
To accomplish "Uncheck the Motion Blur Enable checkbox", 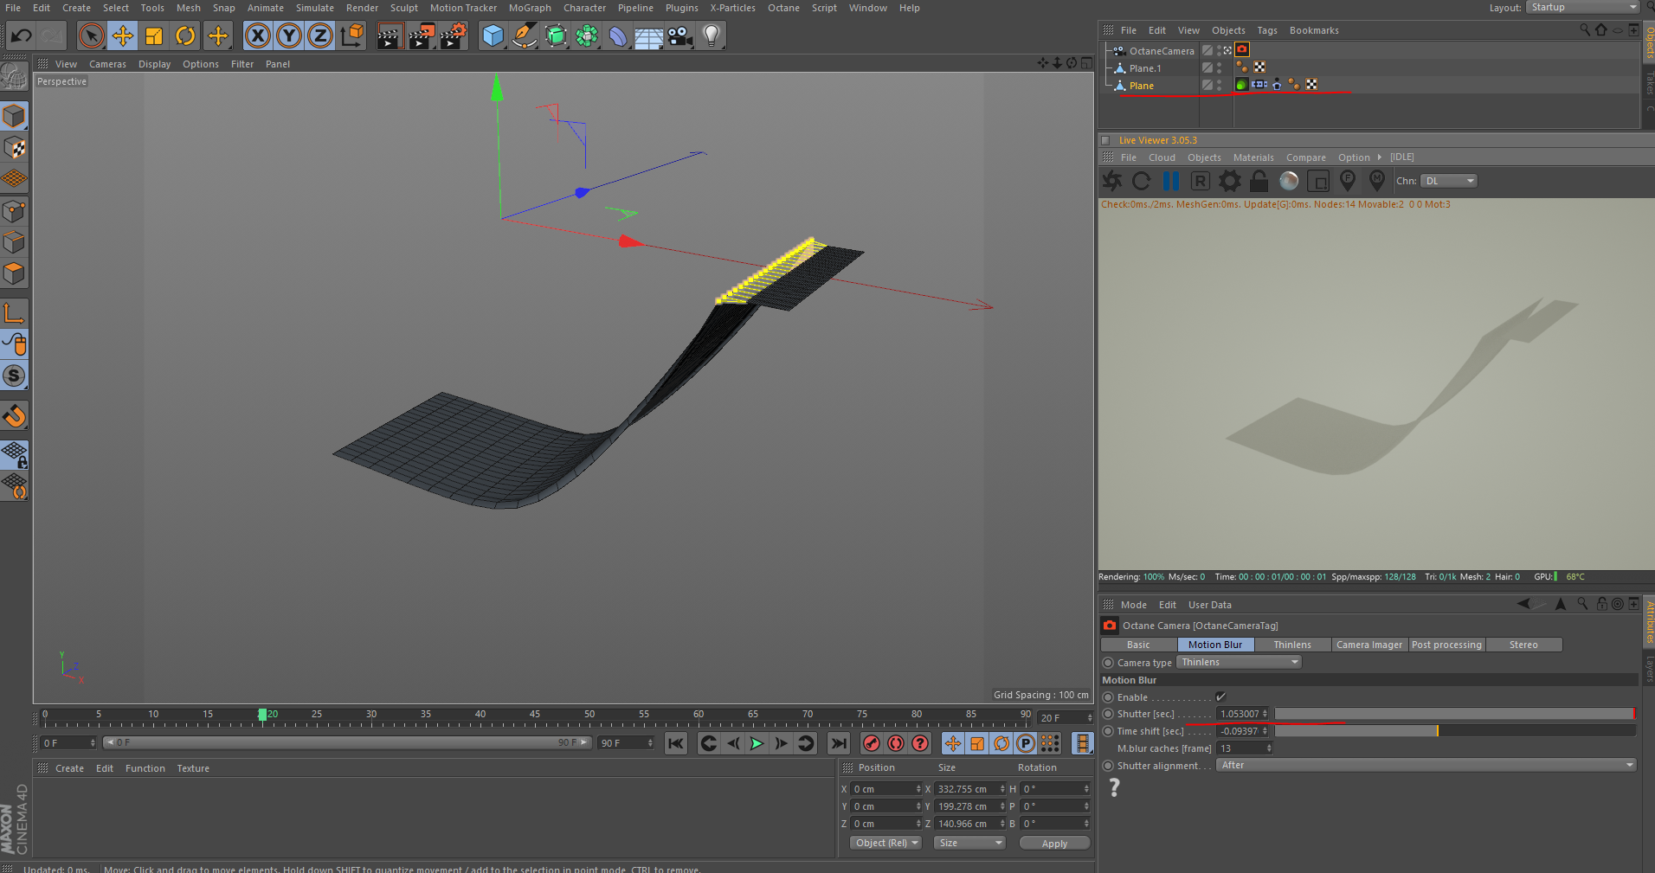I will pos(1220,697).
